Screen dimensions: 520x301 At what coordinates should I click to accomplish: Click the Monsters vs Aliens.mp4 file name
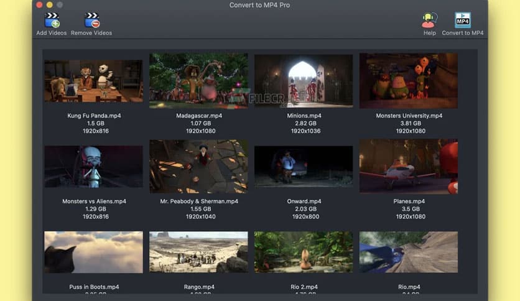click(94, 201)
